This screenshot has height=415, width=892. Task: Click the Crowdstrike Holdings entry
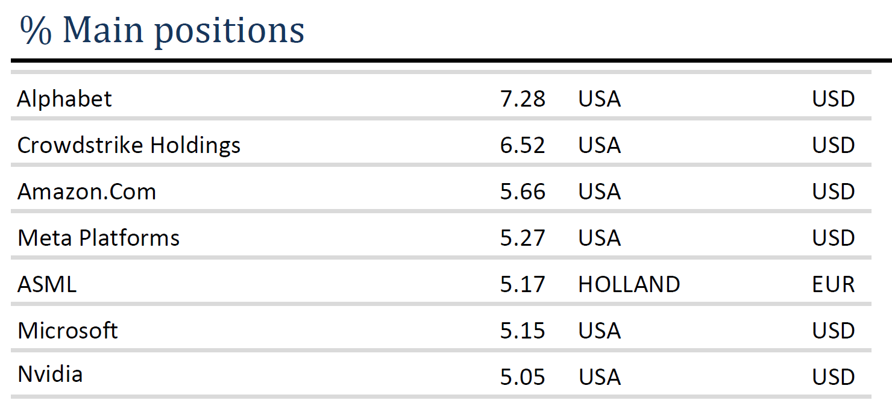coord(129,145)
